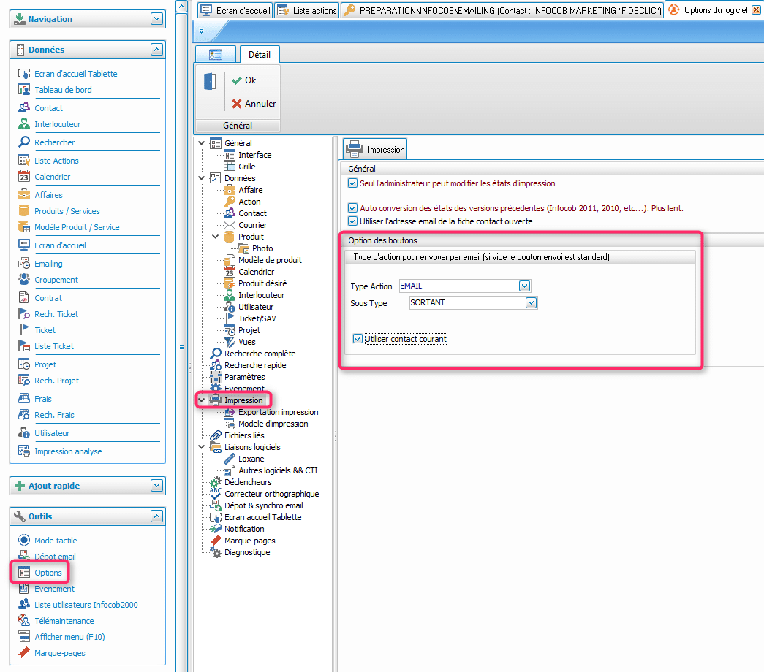This screenshot has width=764, height=672.
Task: Select Modele d'impression tree item
Action: point(273,424)
